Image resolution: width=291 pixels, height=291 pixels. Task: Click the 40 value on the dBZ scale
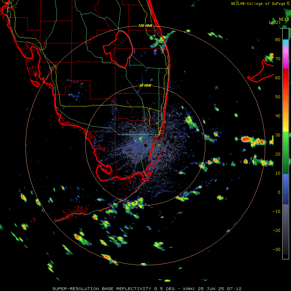[278, 116]
